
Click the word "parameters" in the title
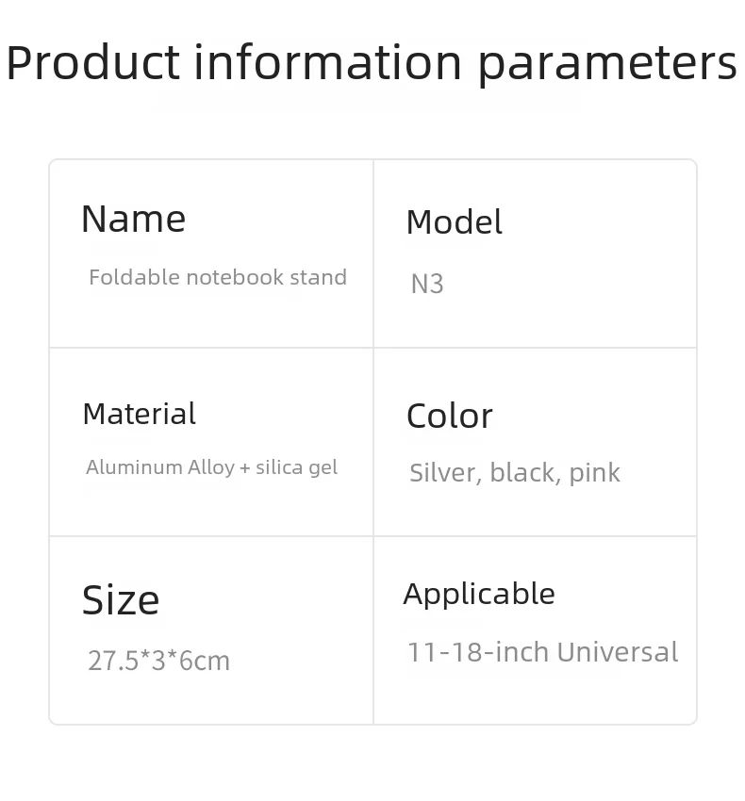coord(607,63)
